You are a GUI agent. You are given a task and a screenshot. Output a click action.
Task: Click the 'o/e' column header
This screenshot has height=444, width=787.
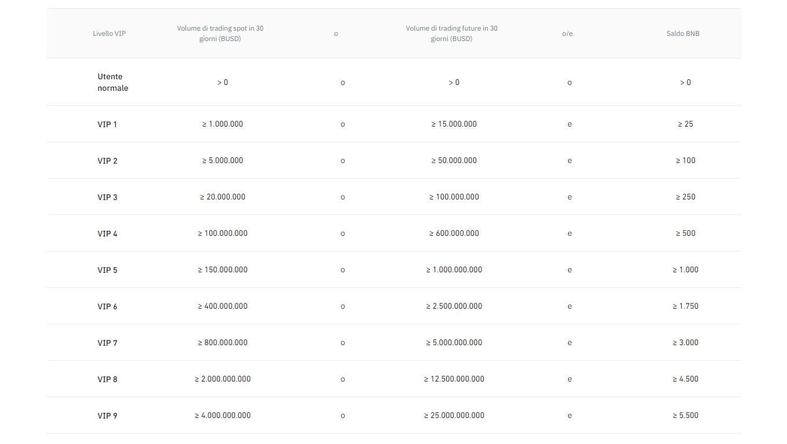coord(567,34)
